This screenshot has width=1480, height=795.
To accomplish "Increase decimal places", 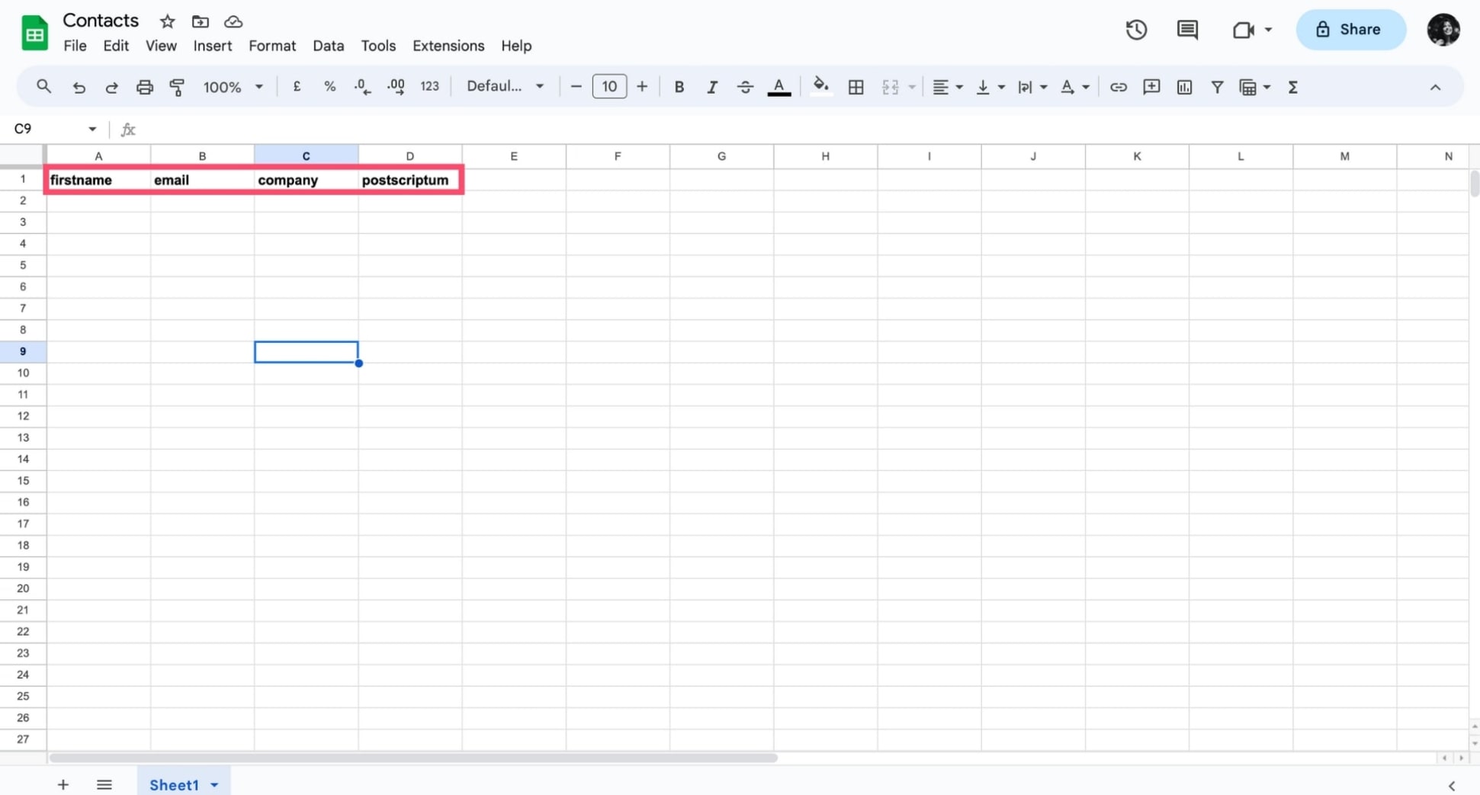I will click(396, 87).
